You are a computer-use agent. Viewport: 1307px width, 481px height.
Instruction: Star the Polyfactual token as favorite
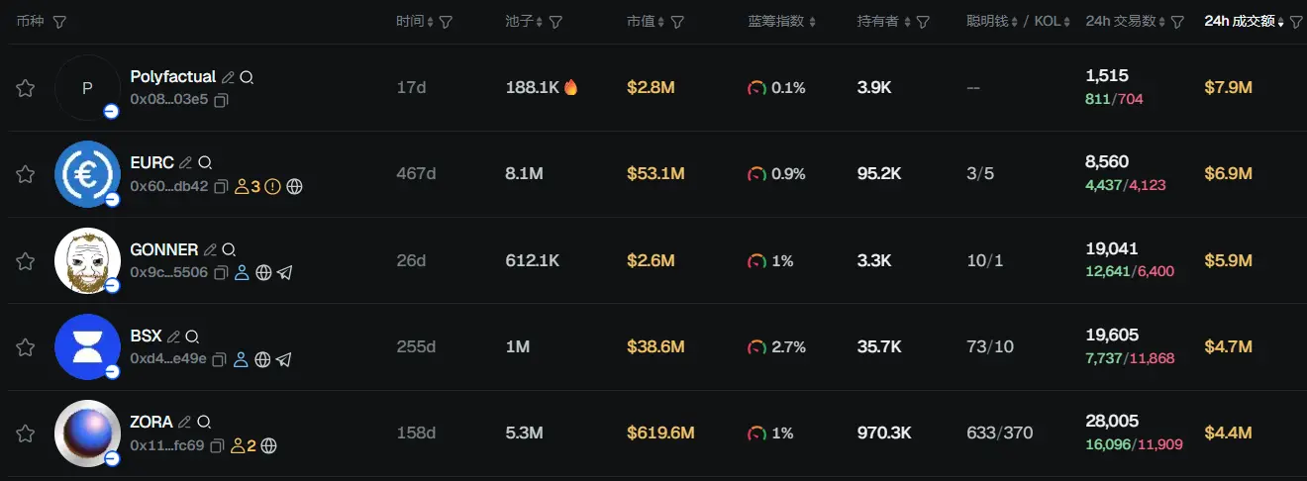coord(26,88)
